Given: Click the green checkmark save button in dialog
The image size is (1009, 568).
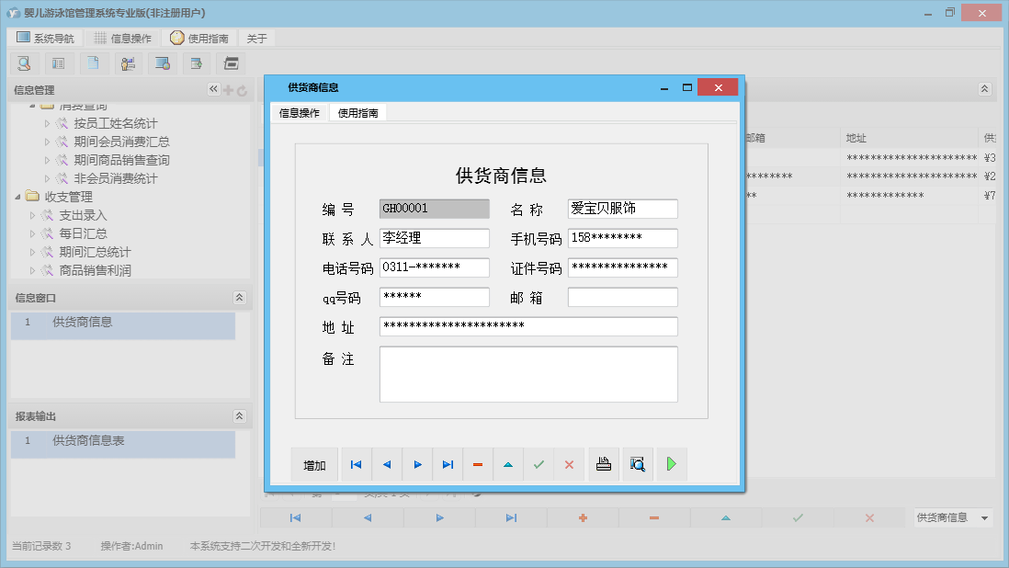Looking at the screenshot, I should (539, 465).
